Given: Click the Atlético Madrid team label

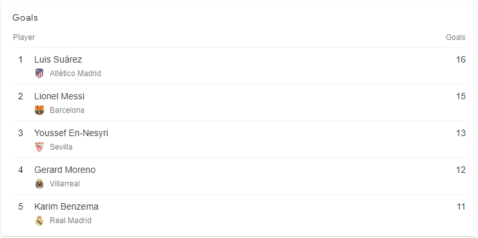Looking at the screenshot, I should (x=75, y=74).
